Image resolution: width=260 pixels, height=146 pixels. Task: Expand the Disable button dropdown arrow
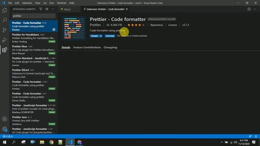pos(101,36)
